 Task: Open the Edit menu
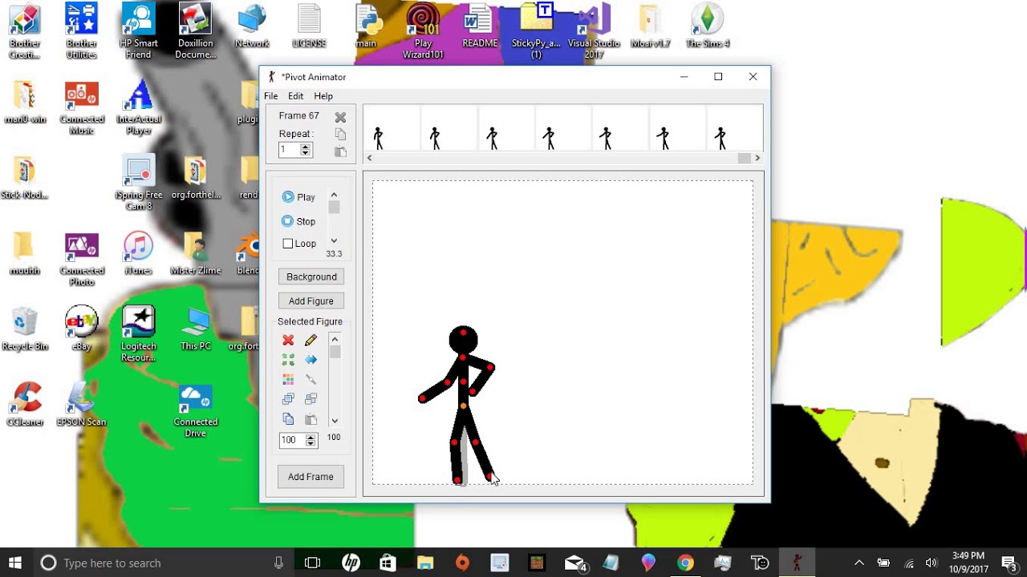[295, 96]
